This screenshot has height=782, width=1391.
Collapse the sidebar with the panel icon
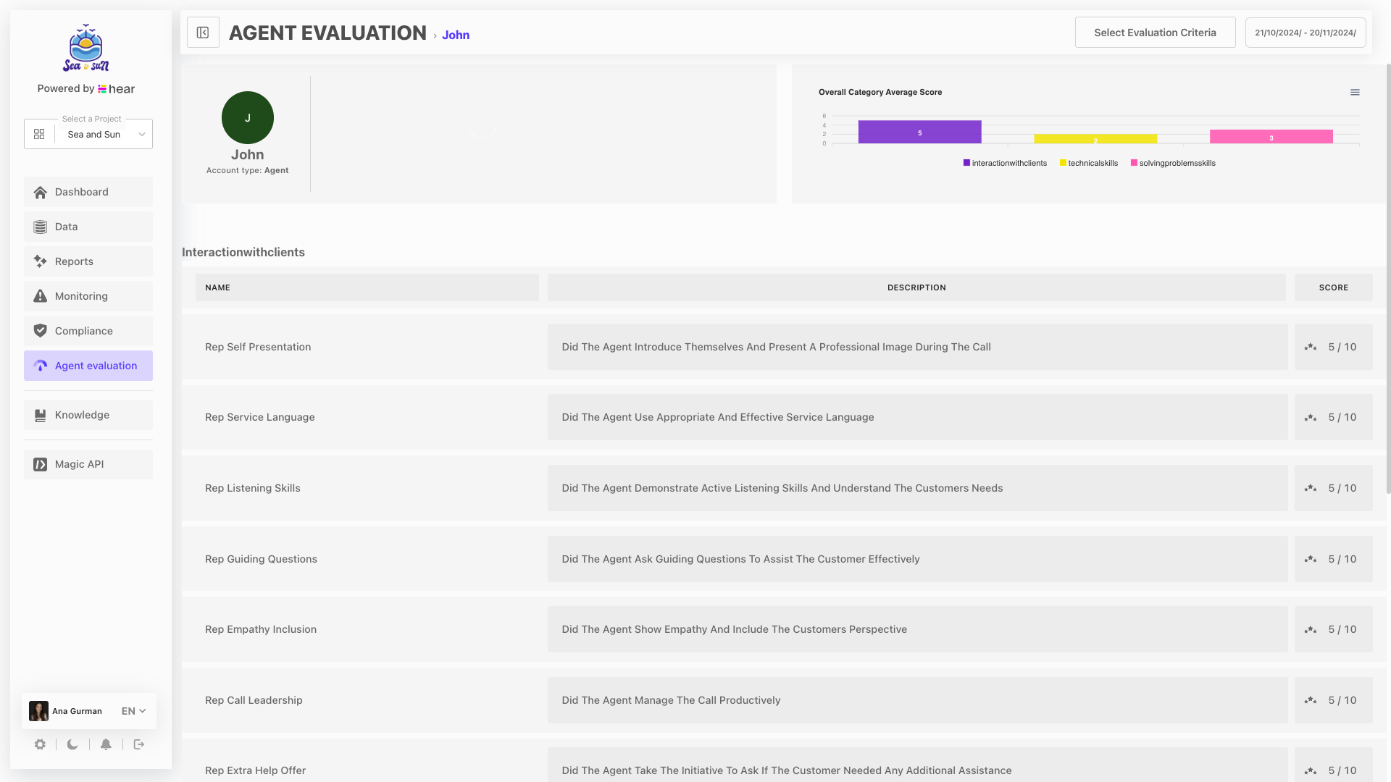203,33
